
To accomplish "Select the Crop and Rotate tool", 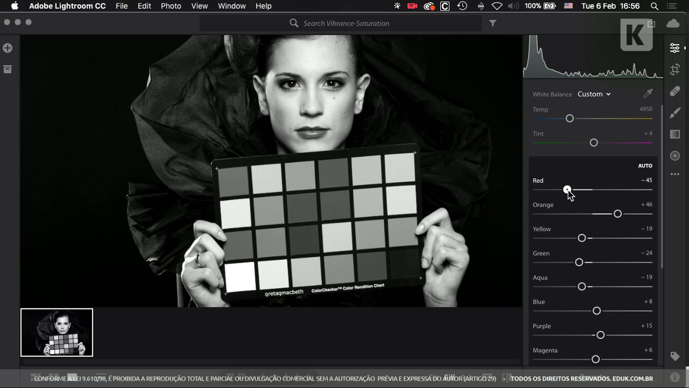I will (x=675, y=69).
